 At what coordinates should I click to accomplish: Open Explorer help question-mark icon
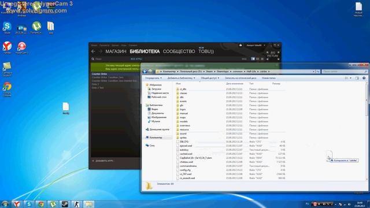point(364,78)
